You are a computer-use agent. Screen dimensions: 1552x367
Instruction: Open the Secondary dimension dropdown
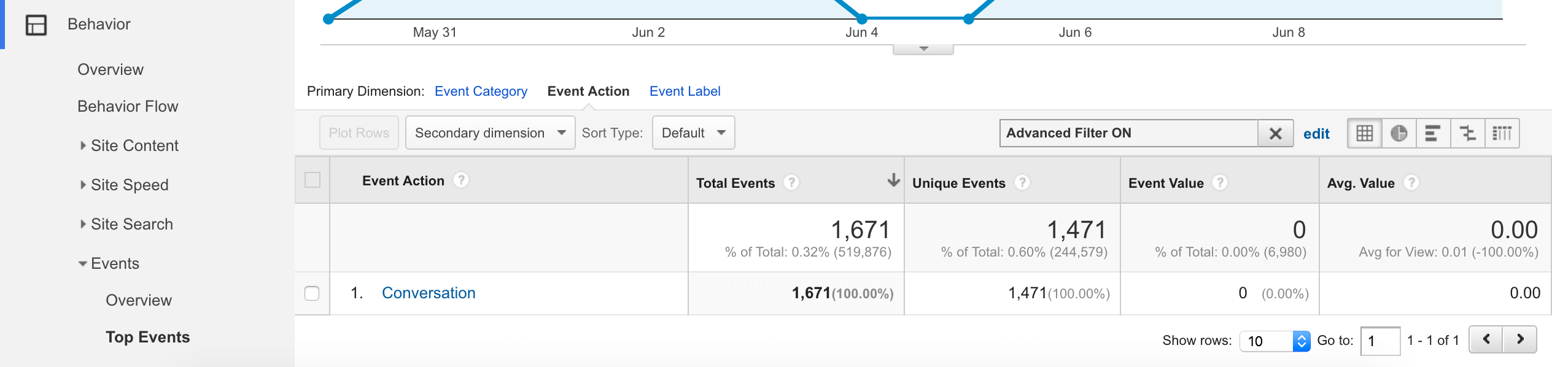tap(490, 133)
